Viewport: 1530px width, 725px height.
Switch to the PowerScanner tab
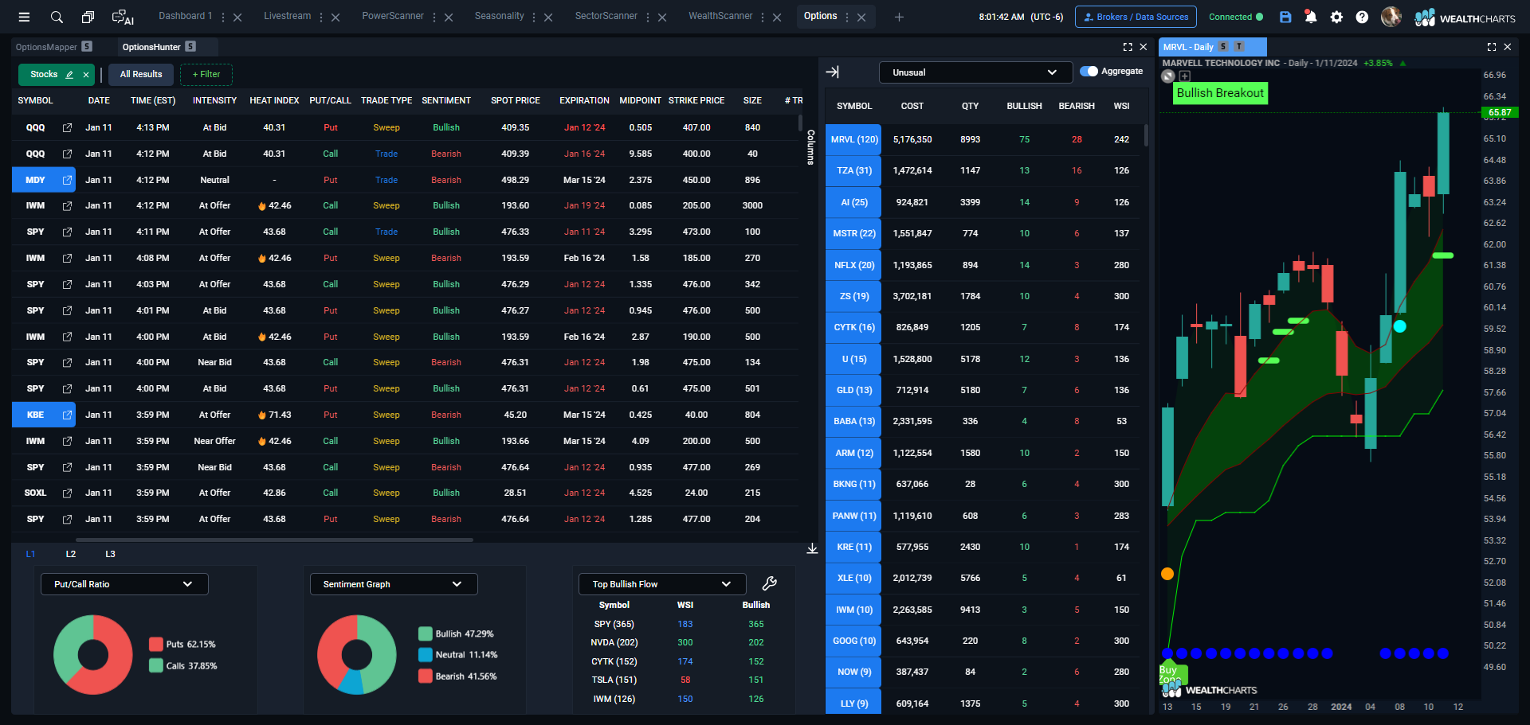393,16
